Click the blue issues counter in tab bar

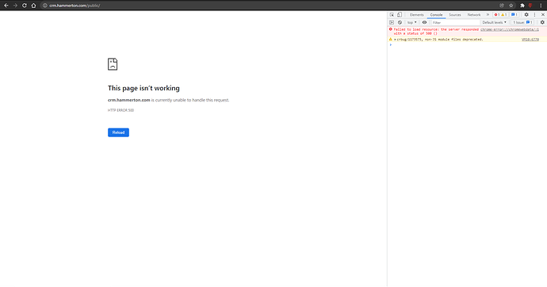514,14
